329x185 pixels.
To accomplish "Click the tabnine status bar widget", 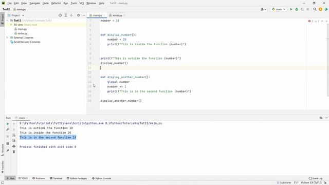I will tap(284, 183).
